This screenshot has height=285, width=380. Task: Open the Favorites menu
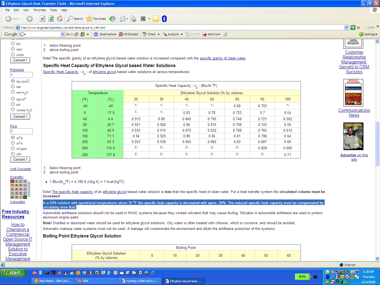(39, 10)
